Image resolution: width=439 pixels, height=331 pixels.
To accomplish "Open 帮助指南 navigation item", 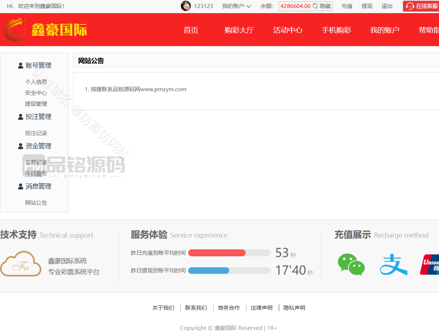I will (429, 30).
